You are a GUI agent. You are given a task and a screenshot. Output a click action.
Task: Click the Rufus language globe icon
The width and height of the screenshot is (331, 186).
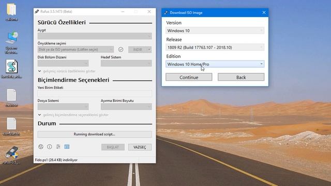41,147
